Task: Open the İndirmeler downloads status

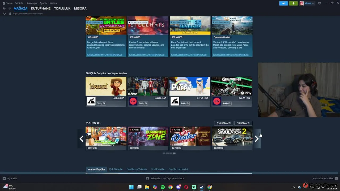Action: [x=165, y=179]
